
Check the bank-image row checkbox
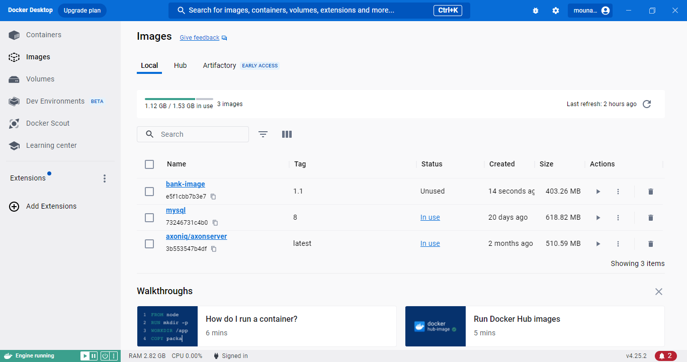pos(149,192)
